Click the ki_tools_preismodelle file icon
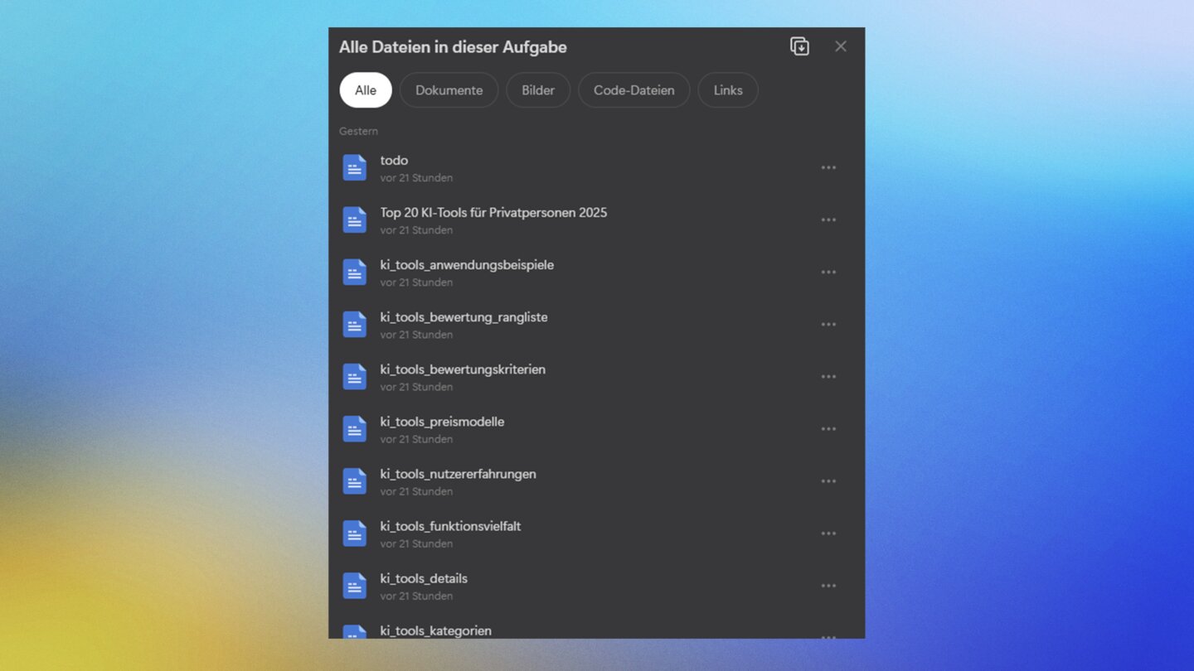Image resolution: width=1194 pixels, height=671 pixels. pos(355,429)
